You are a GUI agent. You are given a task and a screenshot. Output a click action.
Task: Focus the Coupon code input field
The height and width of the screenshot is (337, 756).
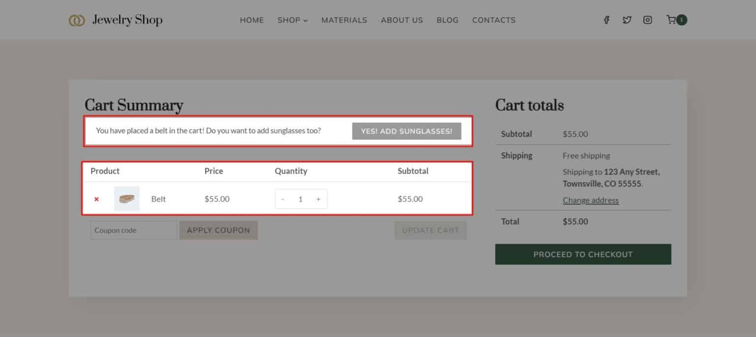(133, 230)
